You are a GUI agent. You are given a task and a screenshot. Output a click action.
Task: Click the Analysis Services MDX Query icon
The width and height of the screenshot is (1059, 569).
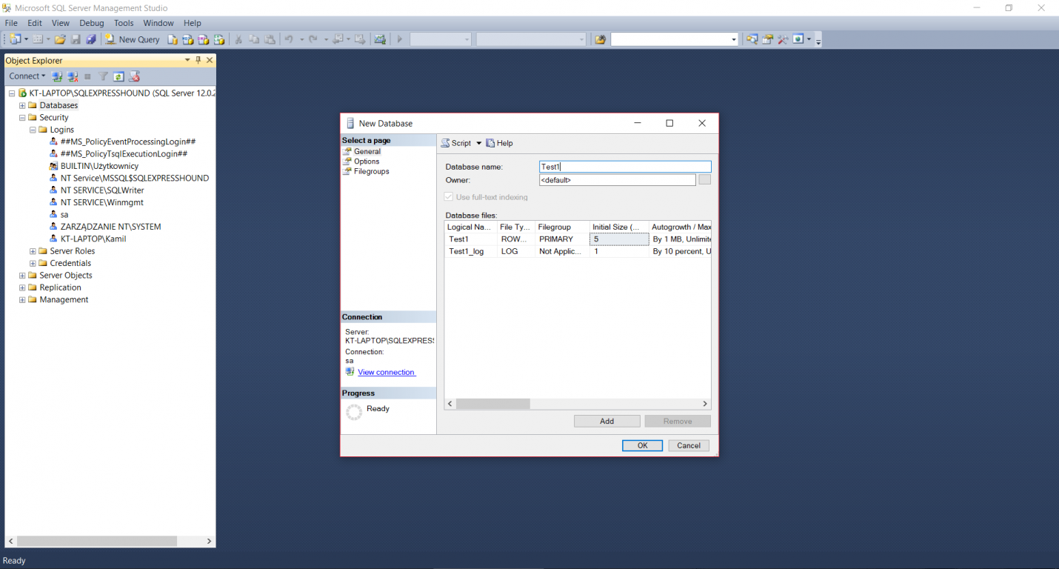(x=188, y=39)
